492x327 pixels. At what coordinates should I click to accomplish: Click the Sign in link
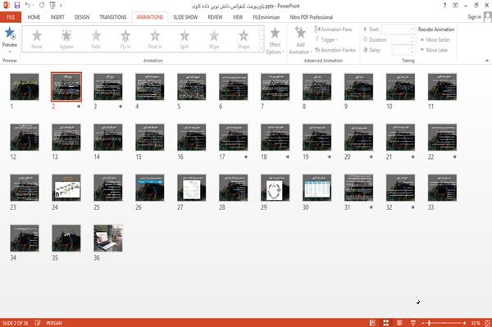pos(475,17)
